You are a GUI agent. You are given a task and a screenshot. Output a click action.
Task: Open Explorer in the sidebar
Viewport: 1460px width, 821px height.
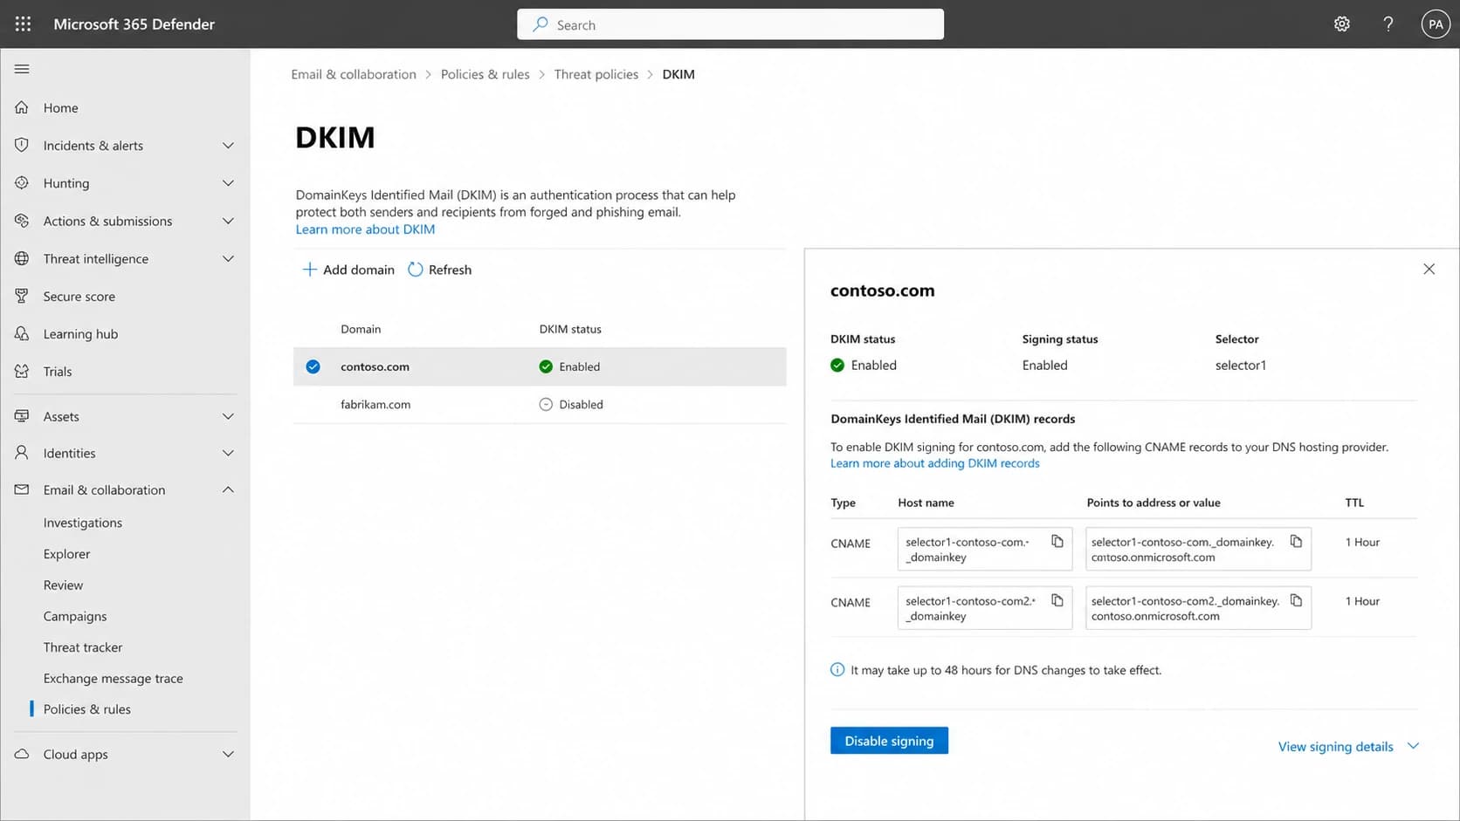pos(66,554)
